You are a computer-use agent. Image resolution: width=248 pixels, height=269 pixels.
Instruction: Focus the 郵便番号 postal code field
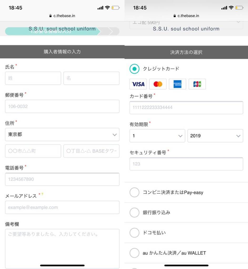click(62, 106)
